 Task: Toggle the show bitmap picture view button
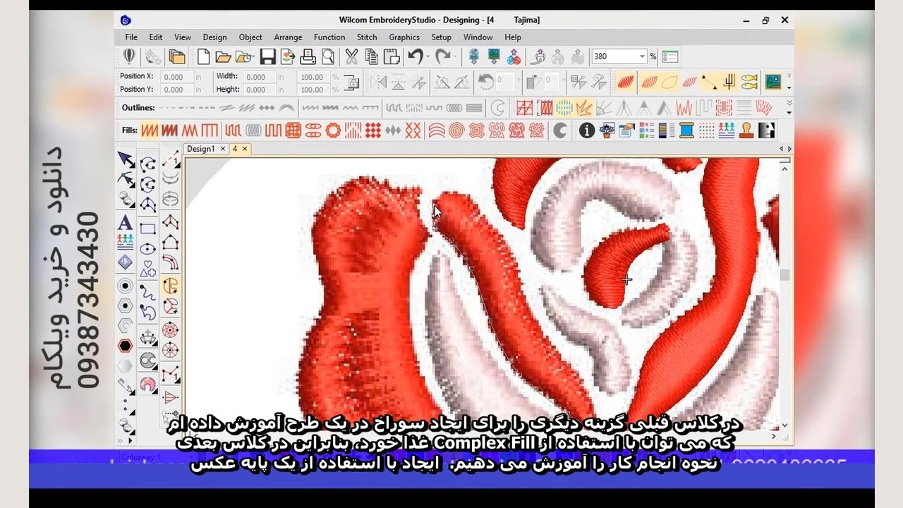pyautogui.click(x=773, y=82)
